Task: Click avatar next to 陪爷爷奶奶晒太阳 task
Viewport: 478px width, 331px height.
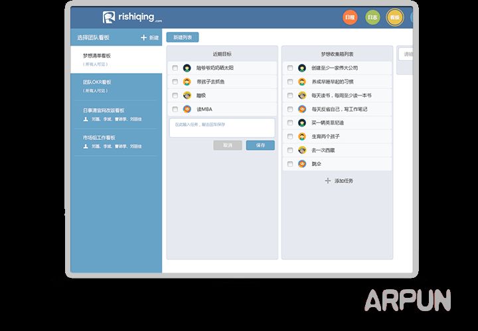Action: (187, 68)
